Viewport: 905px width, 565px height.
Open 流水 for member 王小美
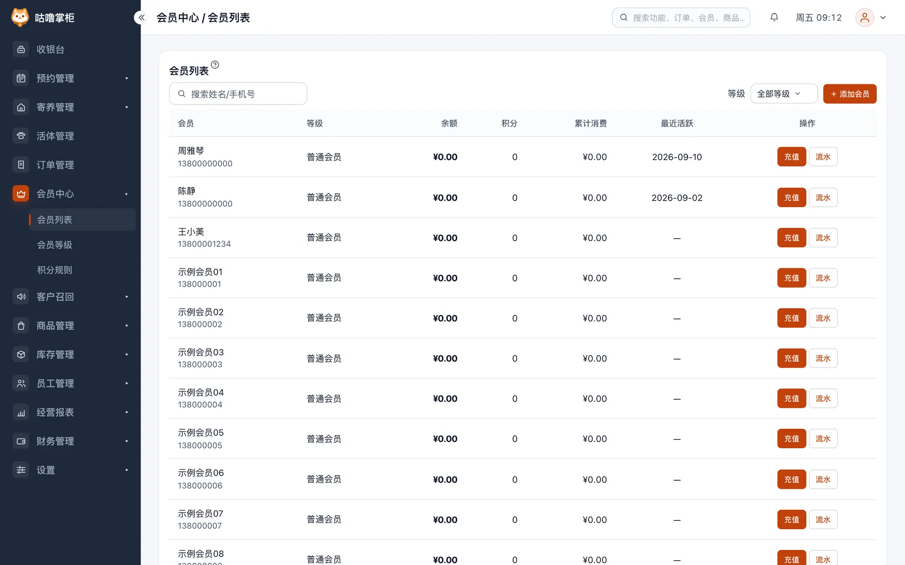(x=823, y=238)
